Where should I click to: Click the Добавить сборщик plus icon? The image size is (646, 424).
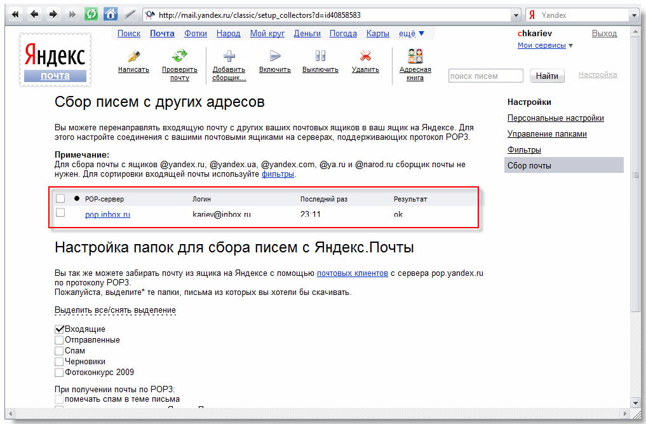coord(229,56)
